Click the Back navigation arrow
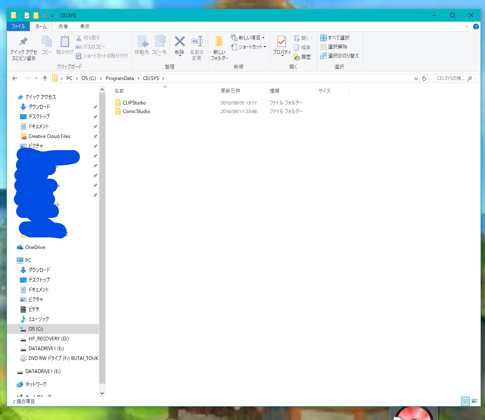485x420 pixels. click(15, 78)
